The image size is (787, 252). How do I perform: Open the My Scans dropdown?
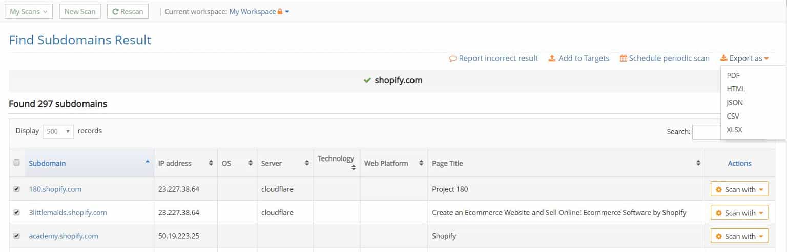pos(29,12)
